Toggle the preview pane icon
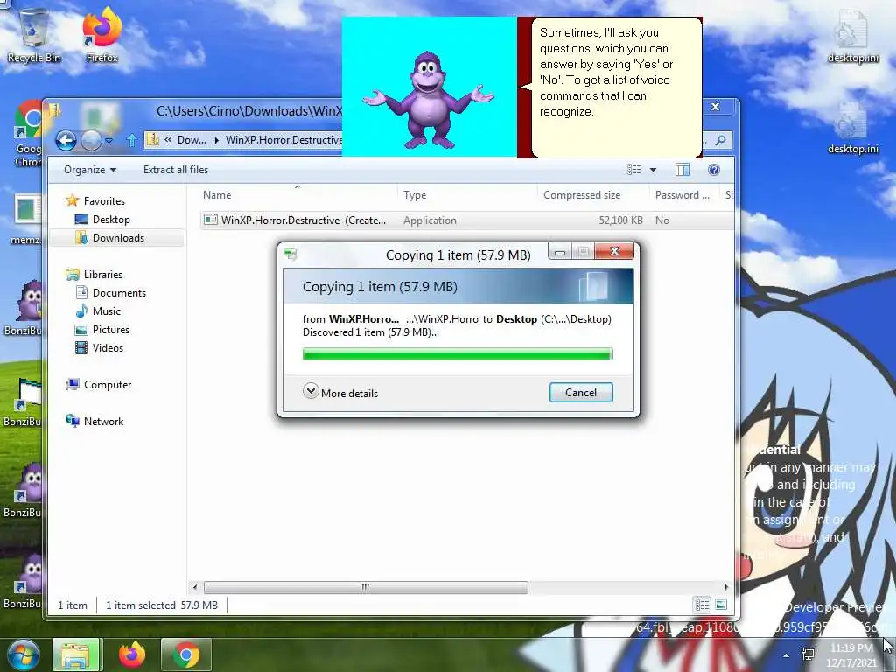 pyautogui.click(x=682, y=169)
